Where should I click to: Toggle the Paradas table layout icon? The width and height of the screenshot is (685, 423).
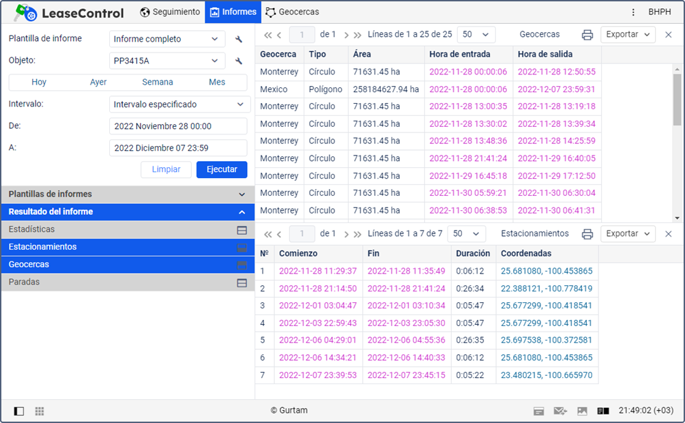coord(242,282)
